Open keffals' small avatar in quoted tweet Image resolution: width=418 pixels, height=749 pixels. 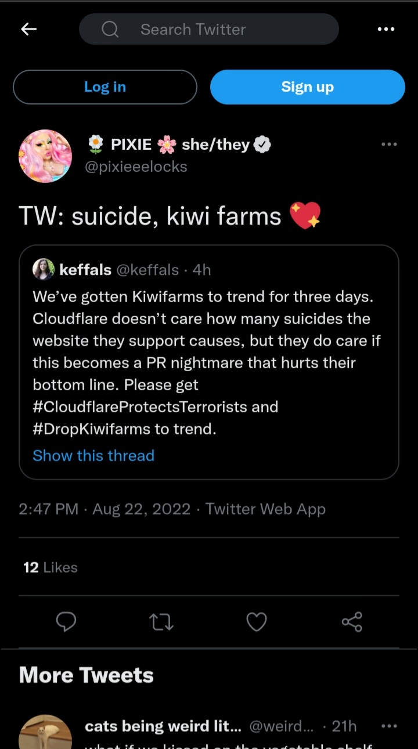44,269
